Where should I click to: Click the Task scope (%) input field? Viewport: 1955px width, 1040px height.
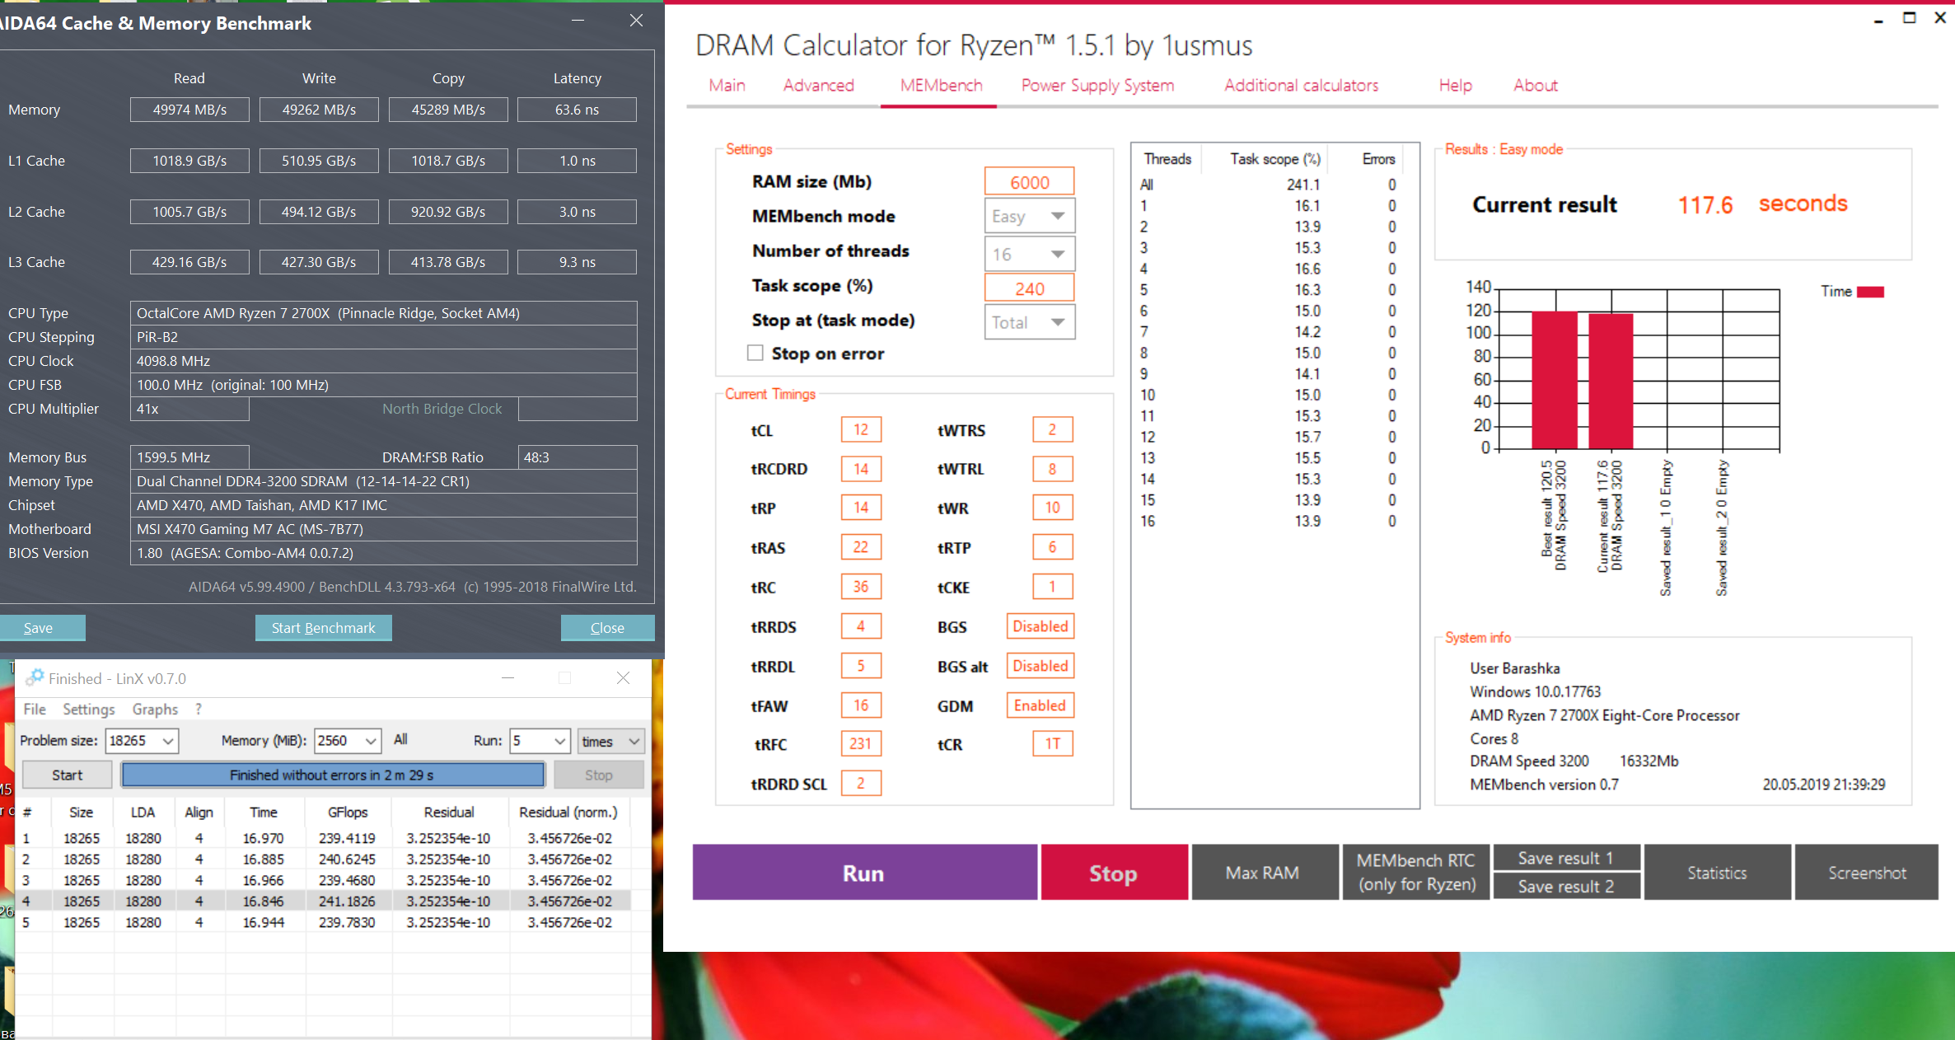click(1030, 288)
